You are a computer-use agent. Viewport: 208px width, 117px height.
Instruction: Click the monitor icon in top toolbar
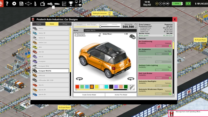click(76, 2)
